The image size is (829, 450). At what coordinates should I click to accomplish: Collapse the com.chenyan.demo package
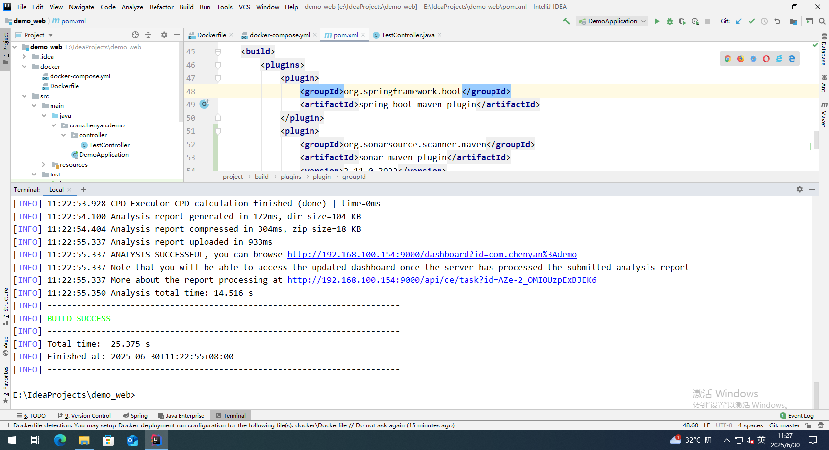coord(53,125)
